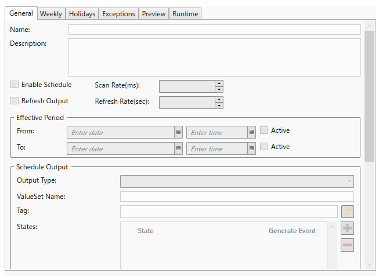Viewport: 379px width, 276px height.
Task: Open the Holidays tab
Action: pos(82,14)
